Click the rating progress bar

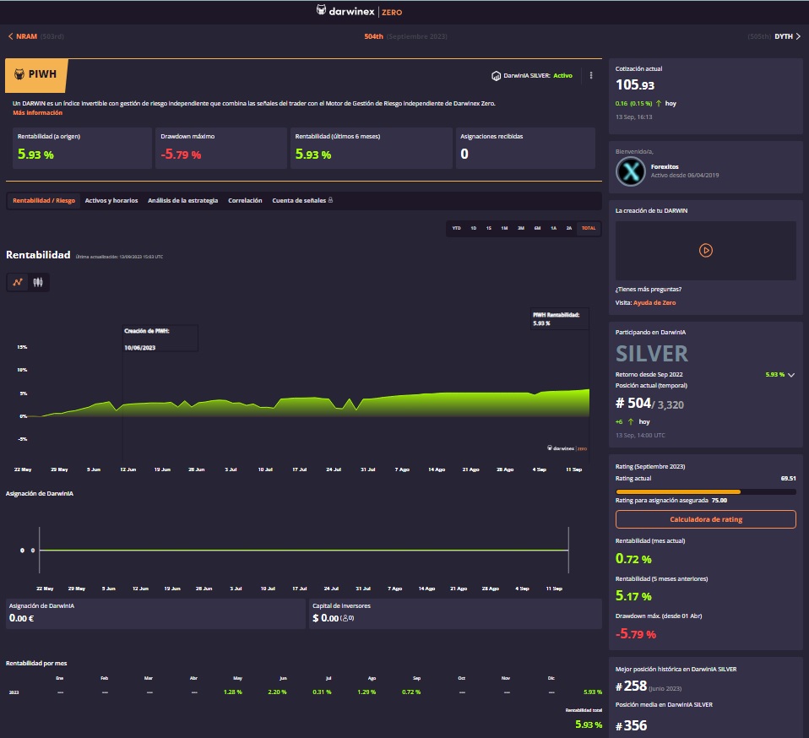(x=705, y=490)
